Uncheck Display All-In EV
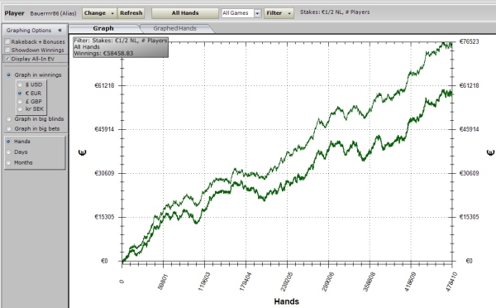This screenshot has width=496, height=308. pyautogui.click(x=7, y=59)
